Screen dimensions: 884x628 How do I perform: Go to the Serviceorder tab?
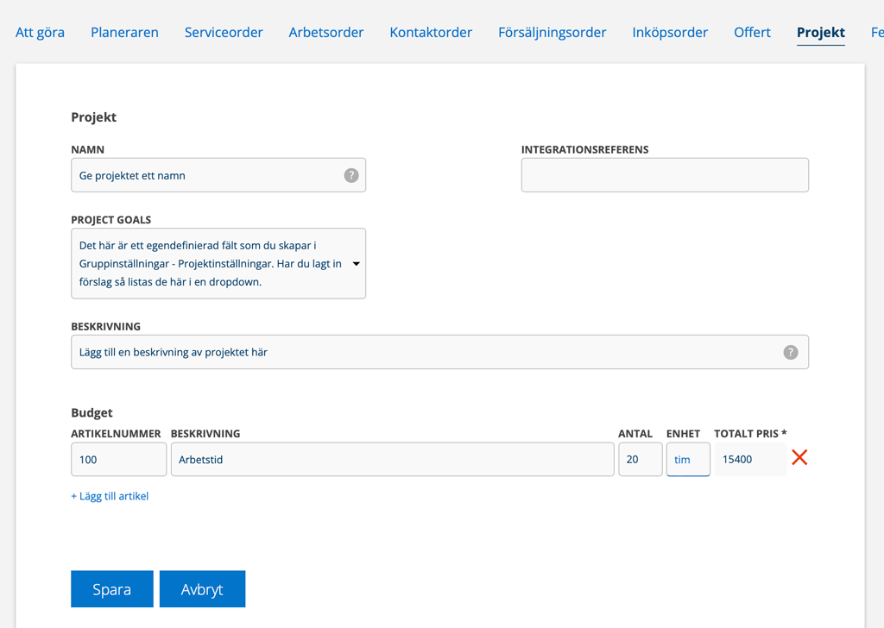(x=224, y=32)
